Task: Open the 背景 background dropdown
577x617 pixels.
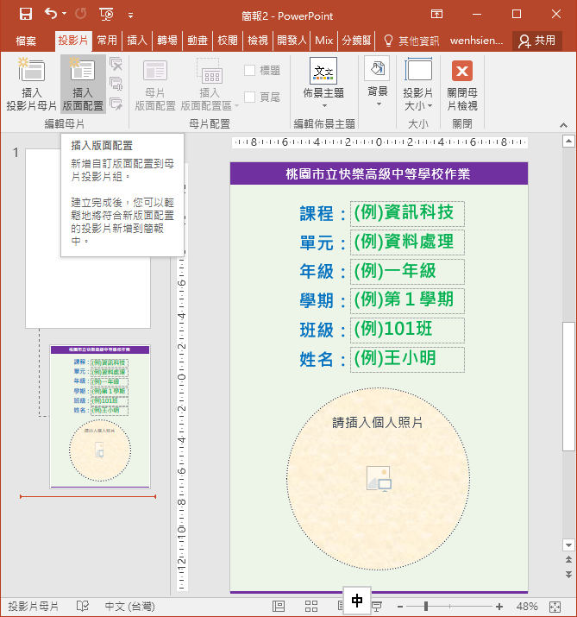Action: [378, 82]
